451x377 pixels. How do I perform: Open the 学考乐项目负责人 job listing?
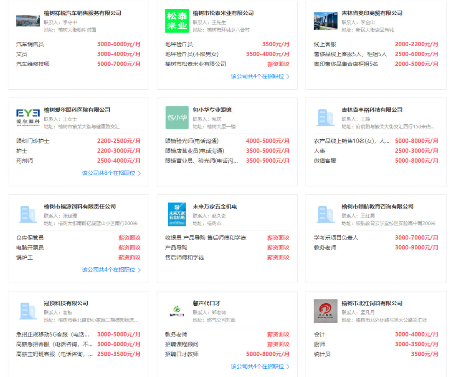336,238
